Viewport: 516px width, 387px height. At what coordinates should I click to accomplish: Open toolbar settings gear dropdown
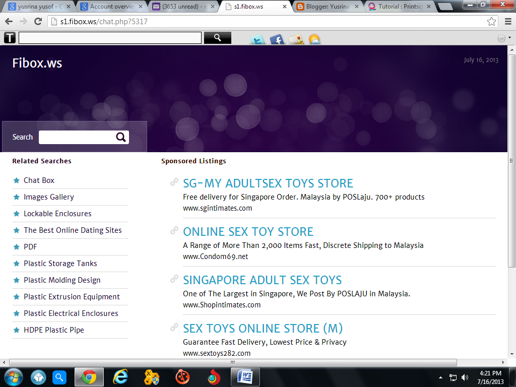pos(504,38)
